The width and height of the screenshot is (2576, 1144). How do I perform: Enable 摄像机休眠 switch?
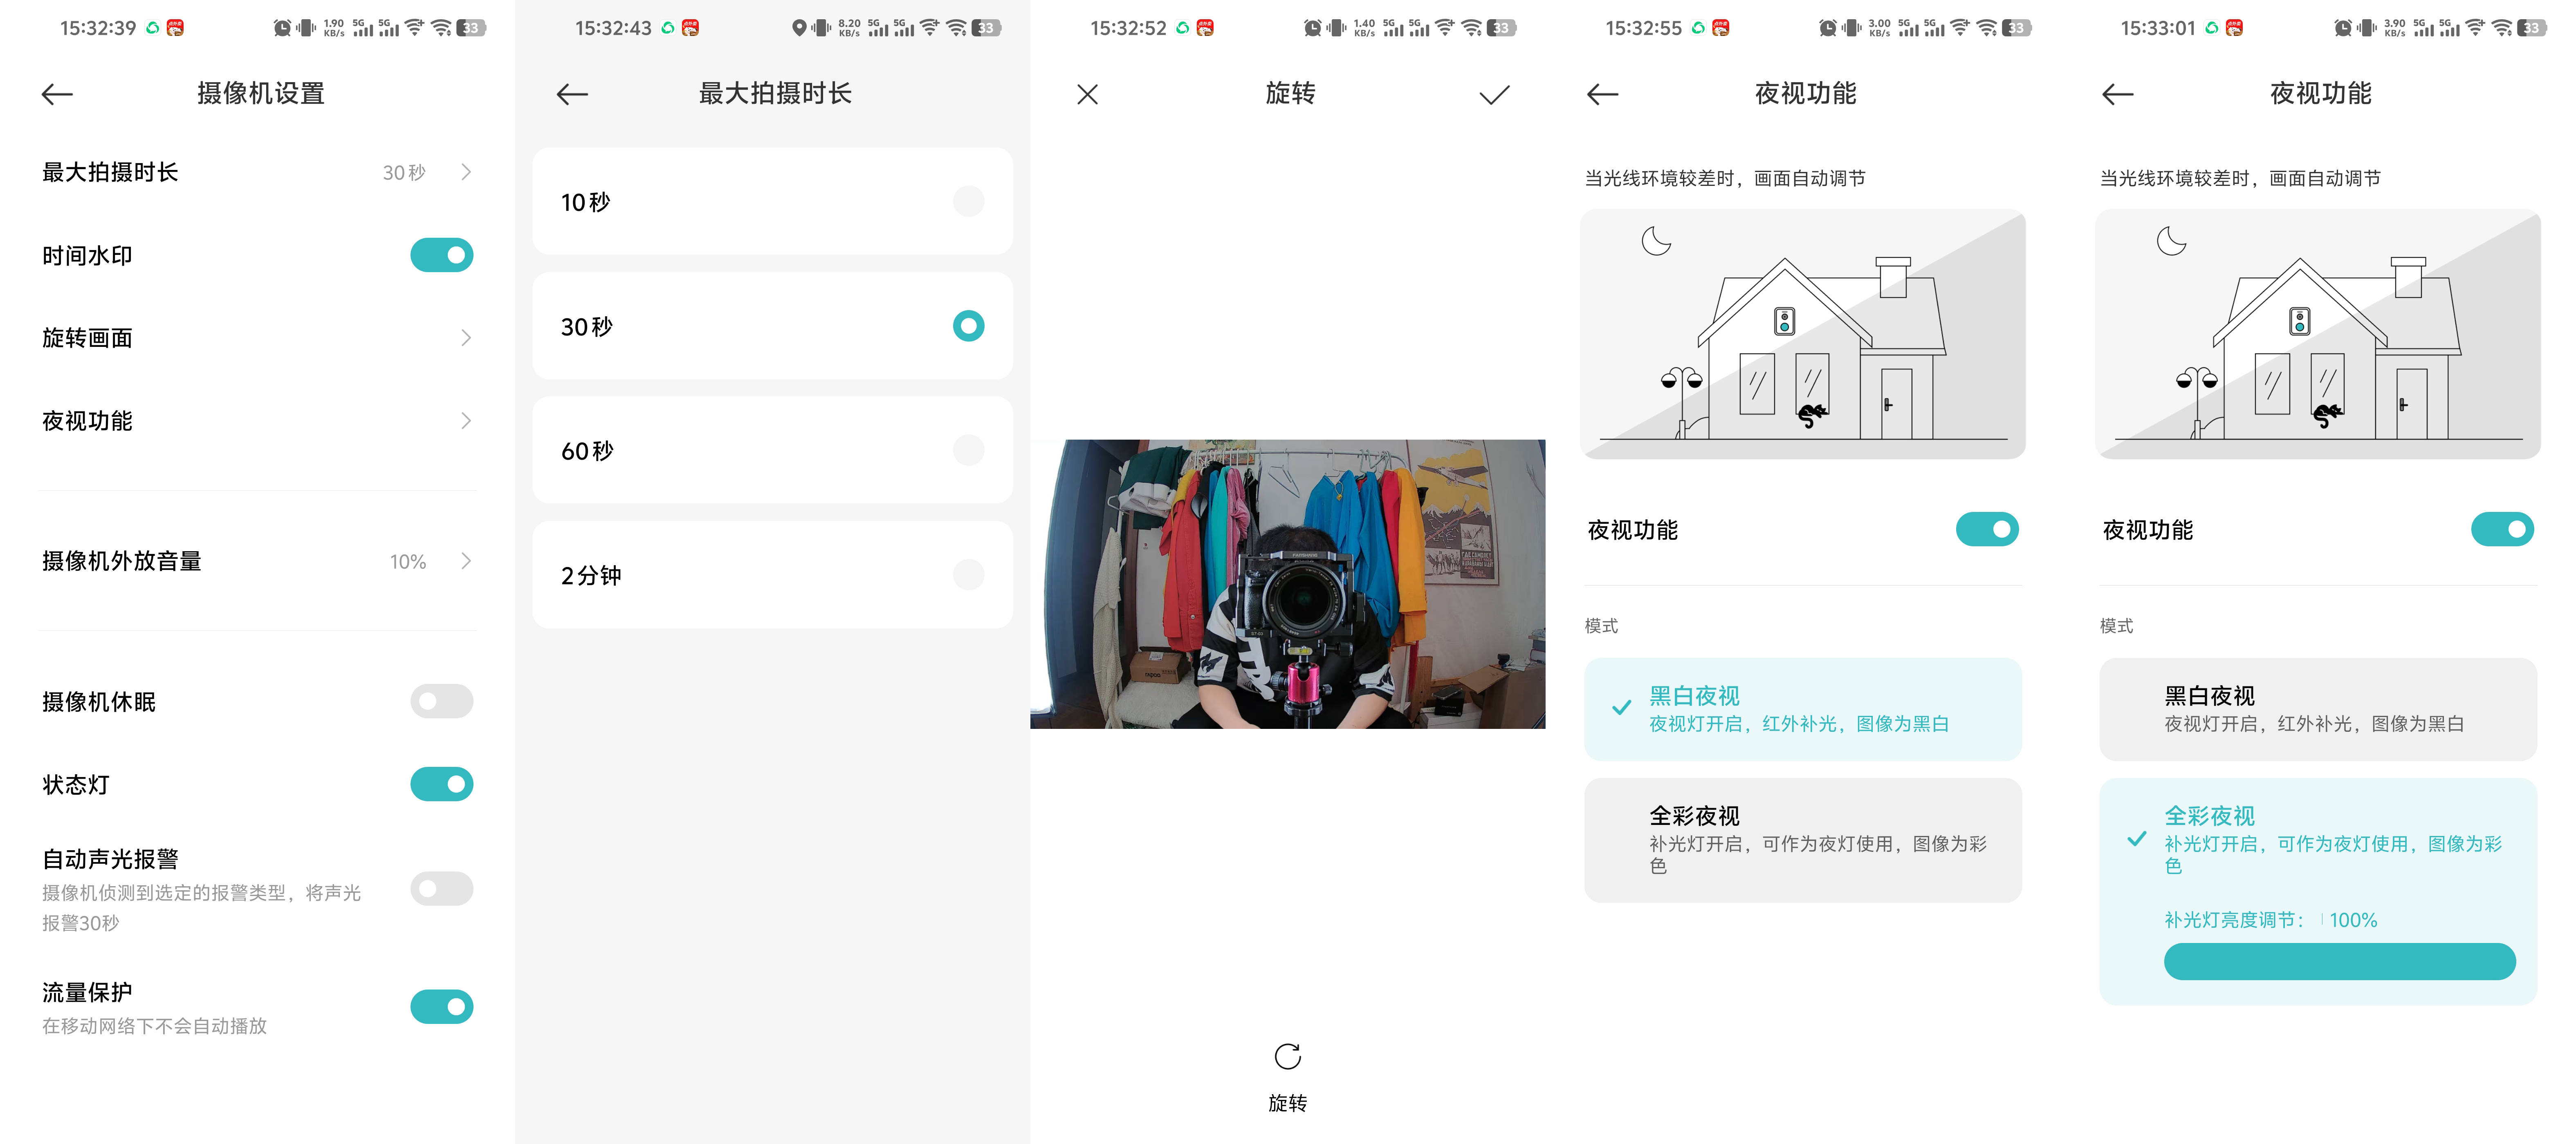(x=441, y=702)
